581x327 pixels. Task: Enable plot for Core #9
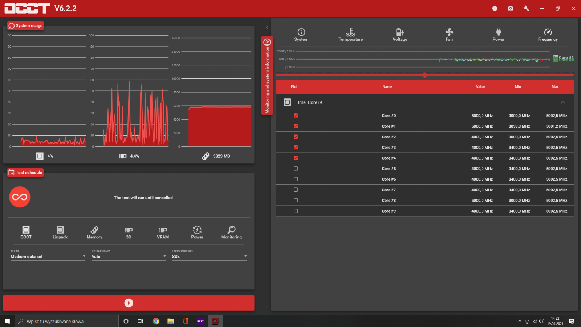296,211
